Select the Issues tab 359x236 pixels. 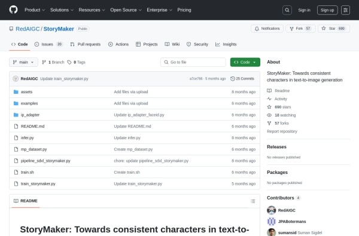pos(48,44)
